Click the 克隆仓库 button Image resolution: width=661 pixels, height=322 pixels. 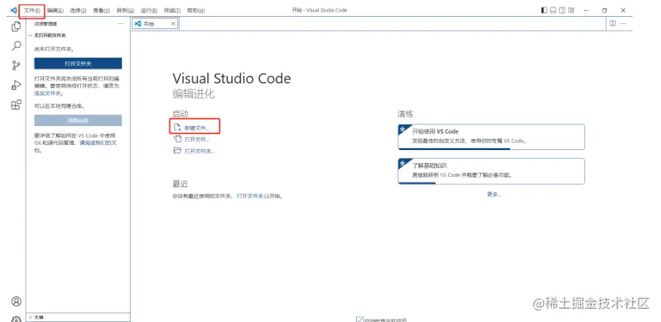click(78, 120)
